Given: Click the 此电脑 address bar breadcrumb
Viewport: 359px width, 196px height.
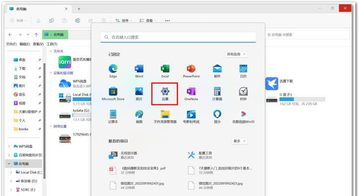Looking at the screenshot, I should pos(58,34).
